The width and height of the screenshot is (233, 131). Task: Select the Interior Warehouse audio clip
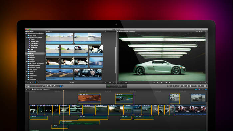point(80,122)
